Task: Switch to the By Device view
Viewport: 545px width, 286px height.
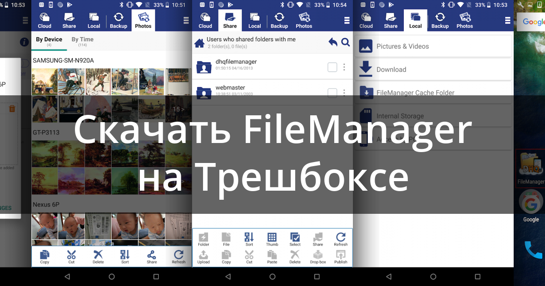Action: point(49,41)
